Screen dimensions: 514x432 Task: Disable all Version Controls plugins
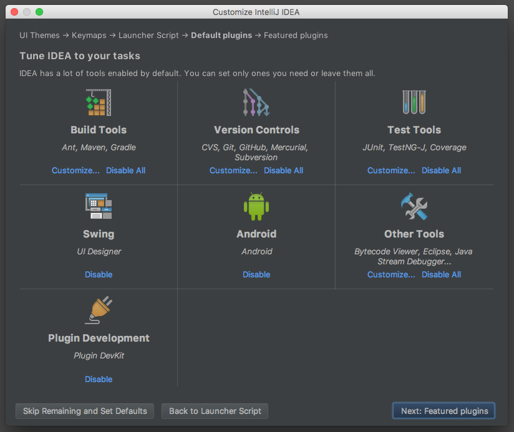tap(284, 170)
